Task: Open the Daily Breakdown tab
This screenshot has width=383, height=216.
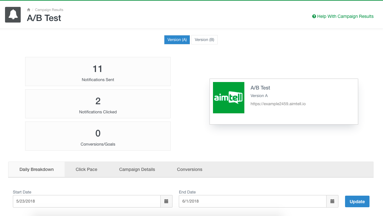Action: pos(36,169)
